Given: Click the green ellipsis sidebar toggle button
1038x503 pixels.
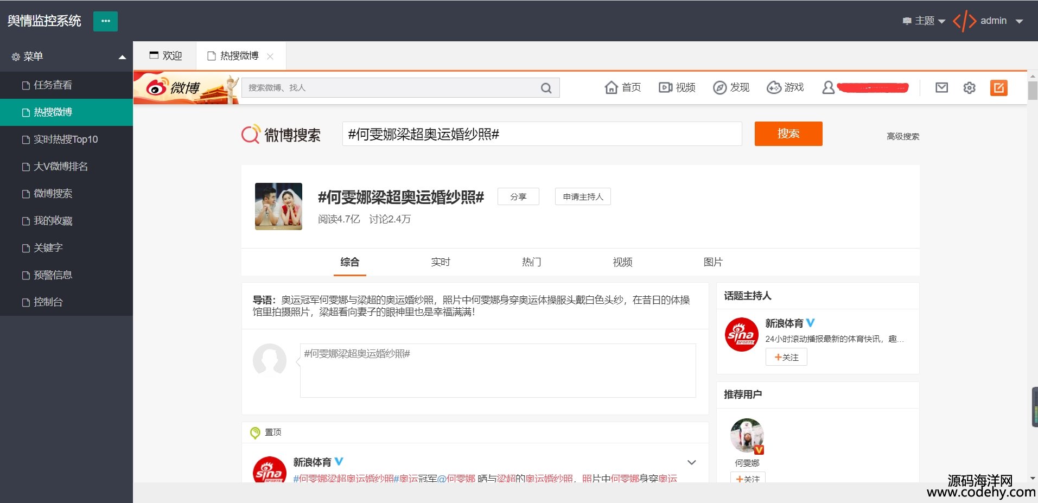Looking at the screenshot, I should tap(105, 21).
